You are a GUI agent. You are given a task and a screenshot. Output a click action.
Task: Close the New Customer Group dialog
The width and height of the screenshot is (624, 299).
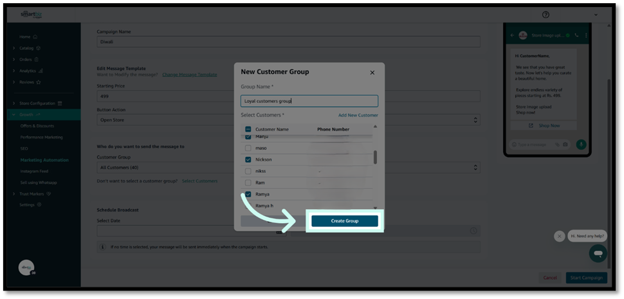tap(372, 73)
